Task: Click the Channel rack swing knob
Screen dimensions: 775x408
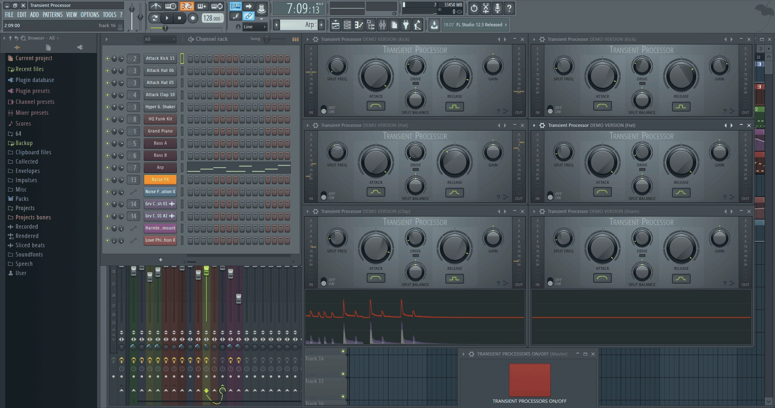Action: click(267, 39)
